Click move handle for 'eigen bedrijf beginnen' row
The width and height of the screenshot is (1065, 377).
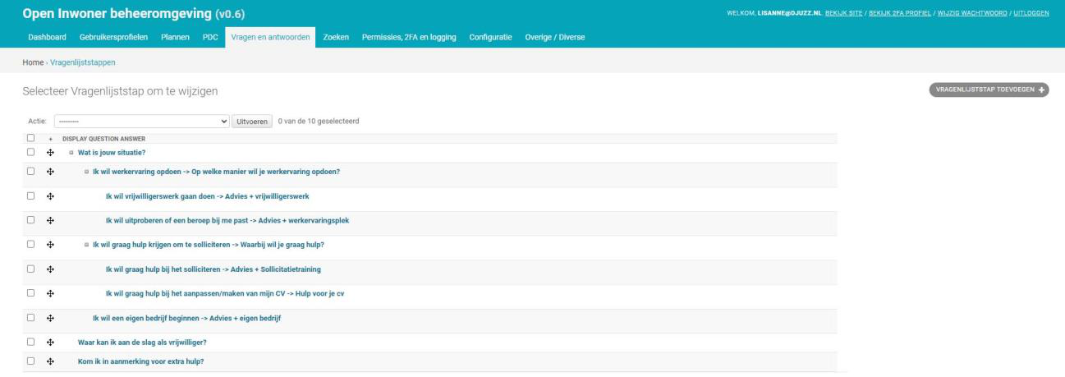(50, 318)
